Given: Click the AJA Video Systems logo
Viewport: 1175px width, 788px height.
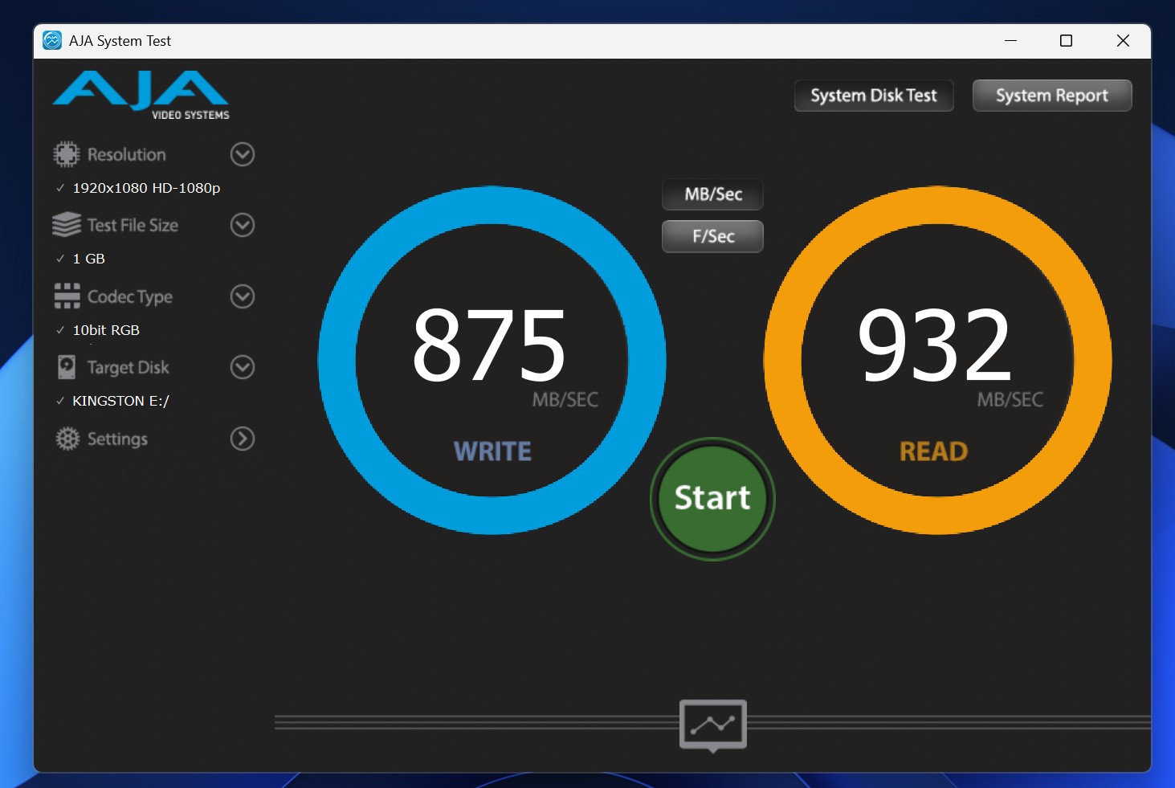Looking at the screenshot, I should tap(141, 95).
